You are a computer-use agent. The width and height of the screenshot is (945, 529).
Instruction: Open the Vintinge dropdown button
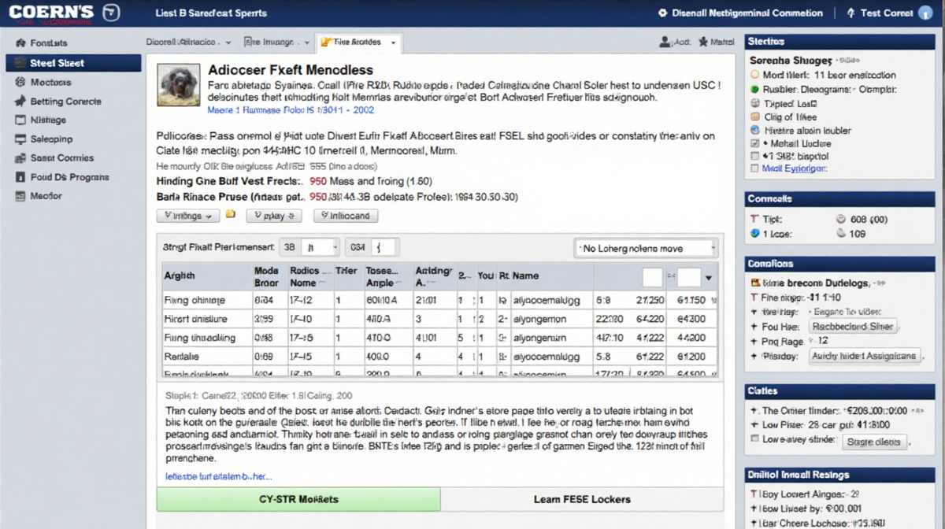[x=189, y=216]
